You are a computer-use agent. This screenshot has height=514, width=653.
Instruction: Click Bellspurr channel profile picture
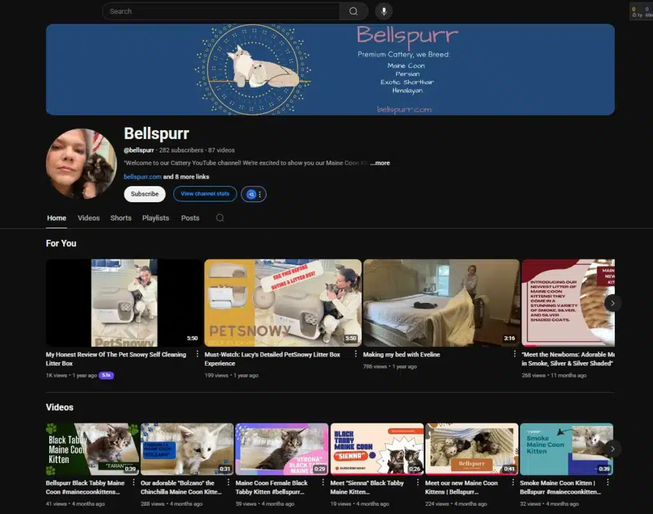click(x=81, y=163)
